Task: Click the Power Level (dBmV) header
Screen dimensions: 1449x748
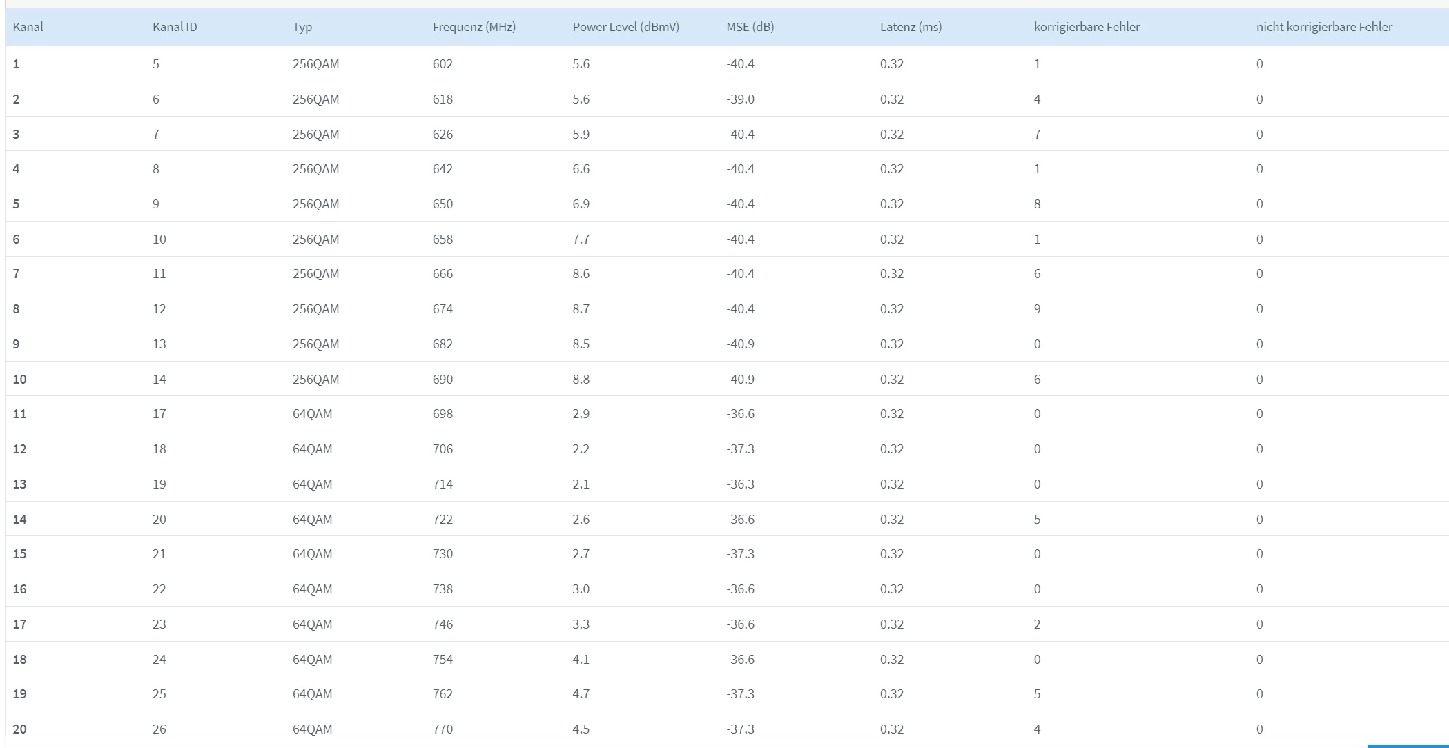Action: pyautogui.click(x=625, y=27)
